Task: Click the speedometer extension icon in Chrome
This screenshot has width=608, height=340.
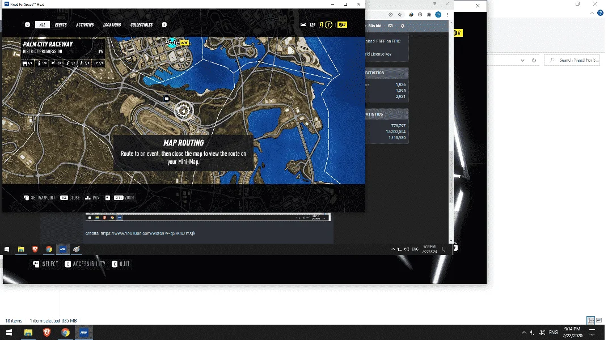Action: pos(420,15)
